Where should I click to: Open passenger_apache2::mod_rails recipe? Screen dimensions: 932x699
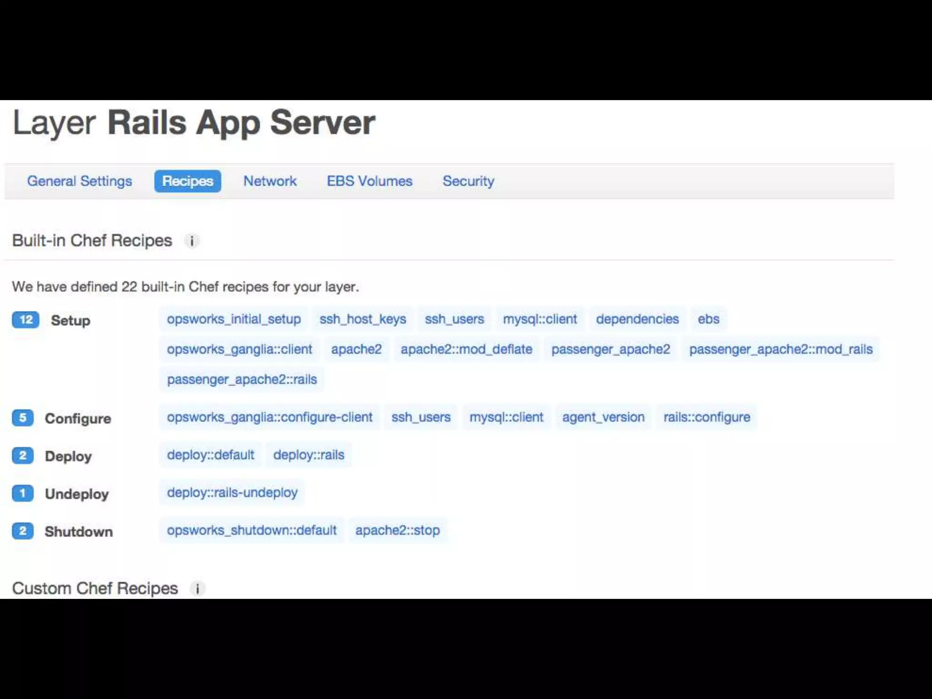(x=780, y=349)
